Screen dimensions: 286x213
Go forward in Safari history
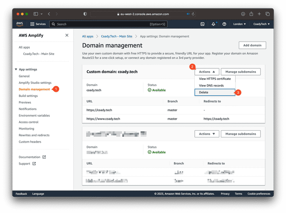56,14
